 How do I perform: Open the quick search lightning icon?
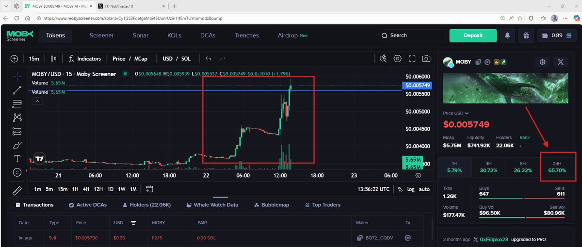pos(383,59)
